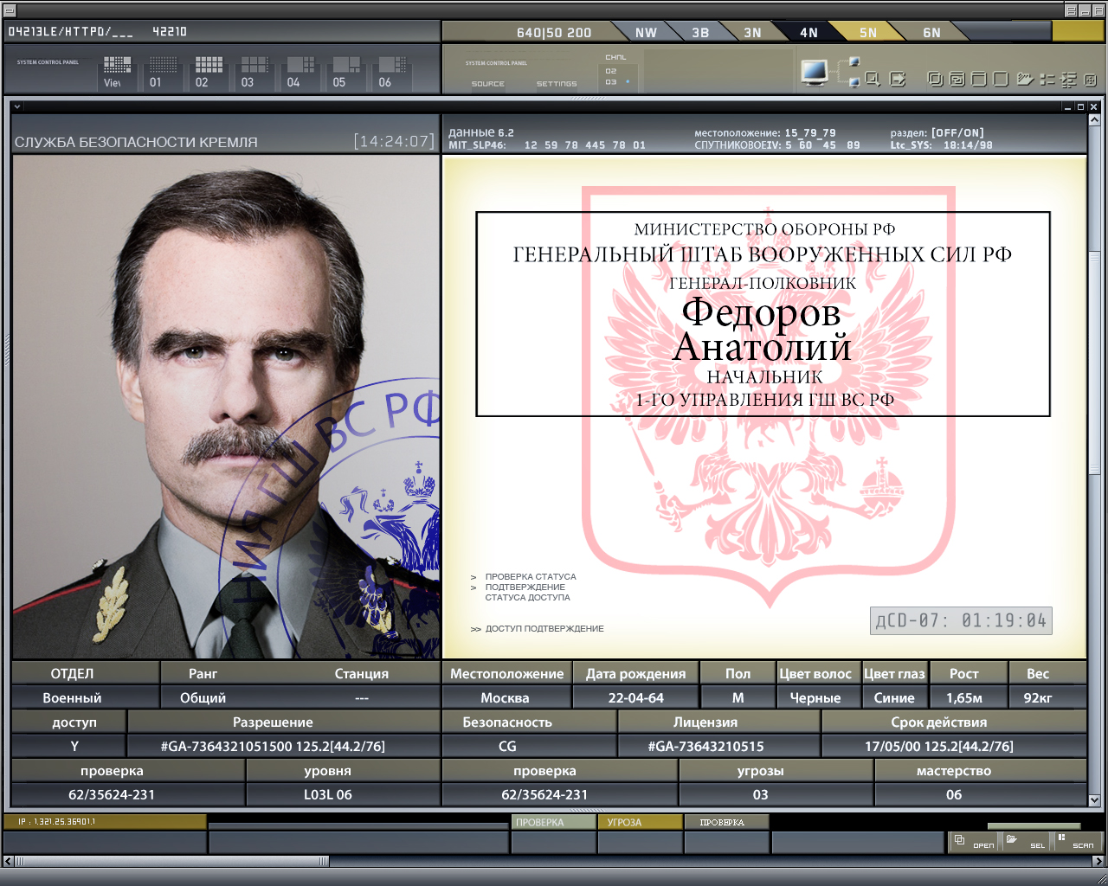Switch to the 6N tab
Image resolution: width=1108 pixels, height=886 pixels.
pos(931,32)
